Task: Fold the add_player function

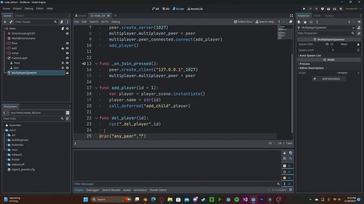Action: [x=96, y=88]
